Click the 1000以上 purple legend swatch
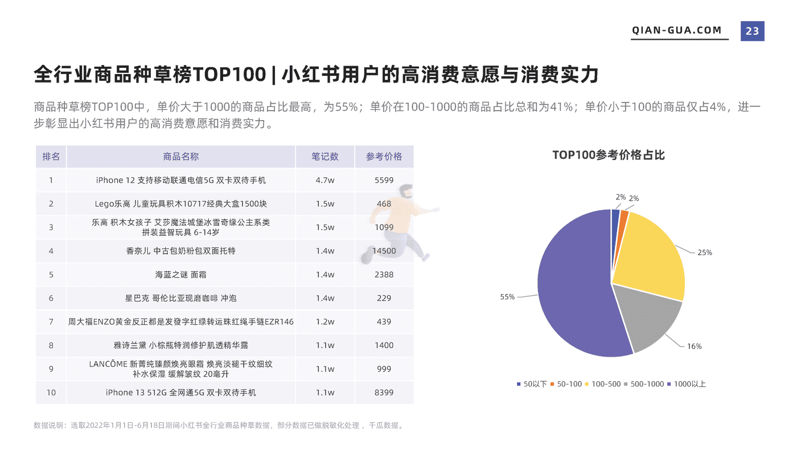This screenshot has height=449, width=797. [x=669, y=384]
